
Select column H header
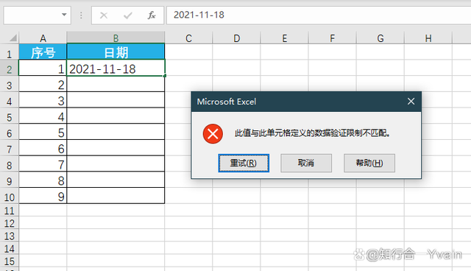pos(428,38)
